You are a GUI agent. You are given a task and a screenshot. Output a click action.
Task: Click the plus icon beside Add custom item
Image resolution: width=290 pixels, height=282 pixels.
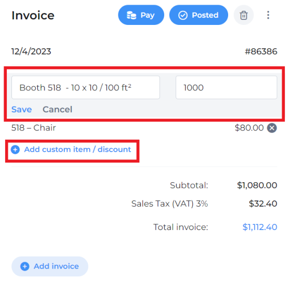(15, 150)
